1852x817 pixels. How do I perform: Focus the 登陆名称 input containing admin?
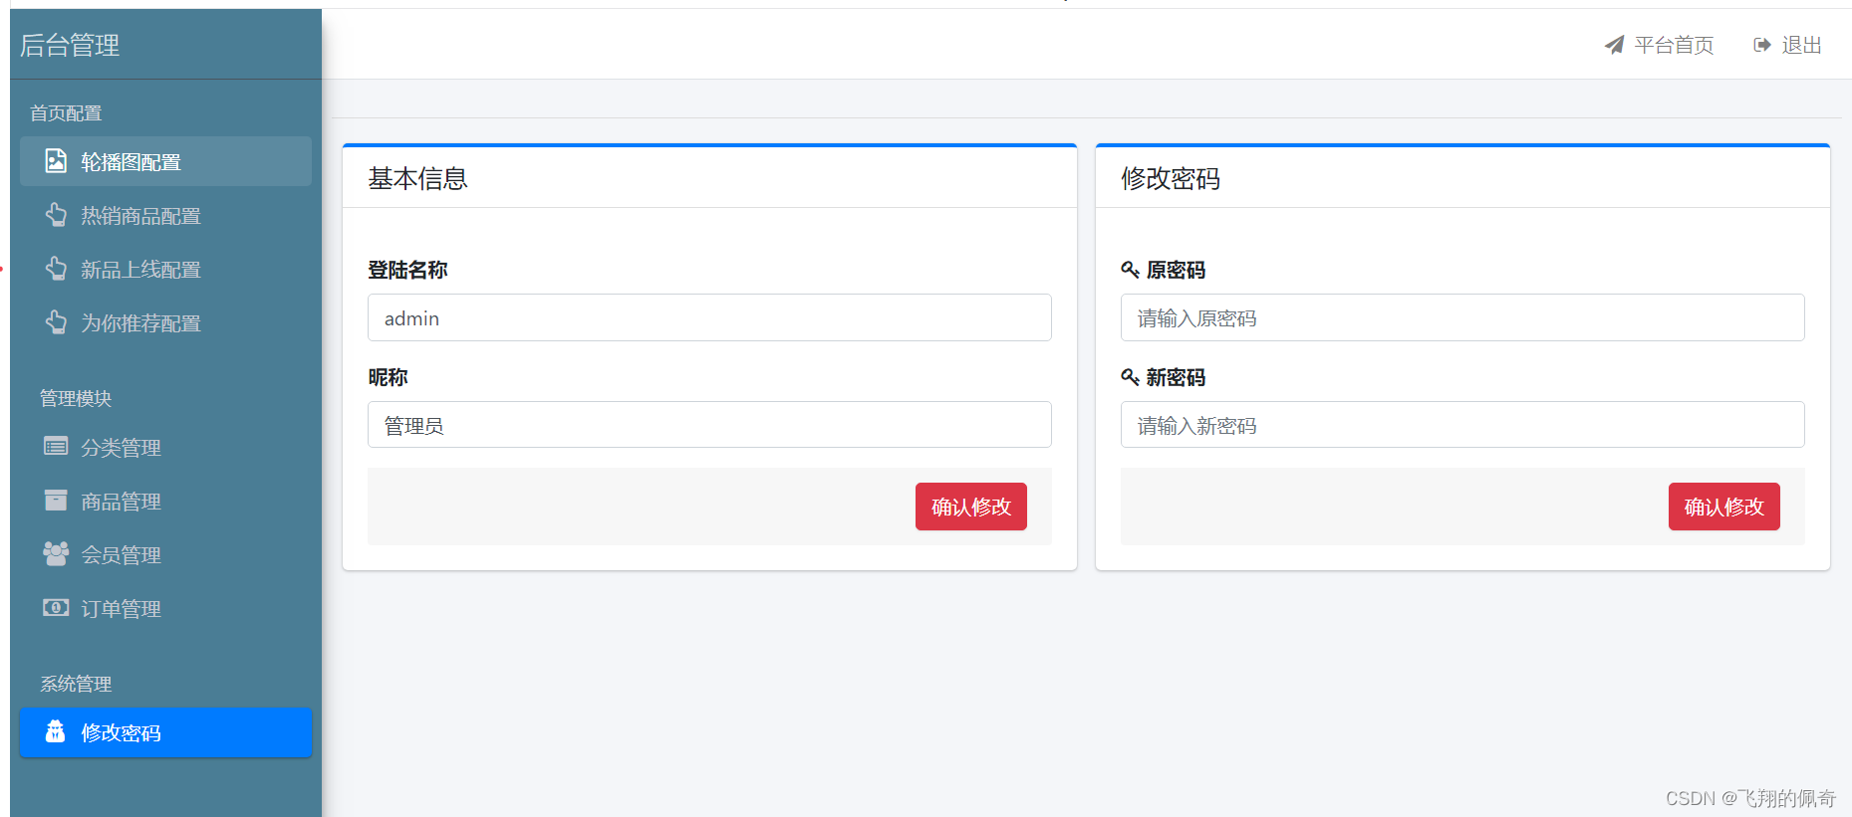point(709,318)
